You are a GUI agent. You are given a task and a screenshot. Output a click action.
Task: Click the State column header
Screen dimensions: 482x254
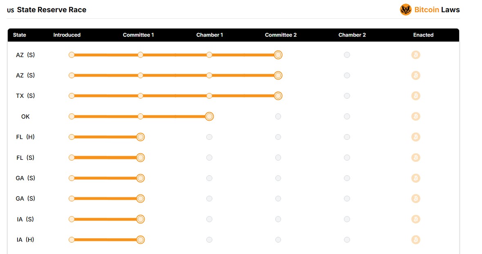point(19,35)
